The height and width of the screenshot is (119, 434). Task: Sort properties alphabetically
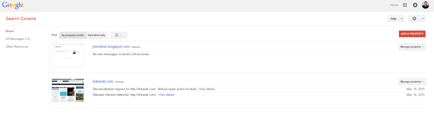coord(96,35)
